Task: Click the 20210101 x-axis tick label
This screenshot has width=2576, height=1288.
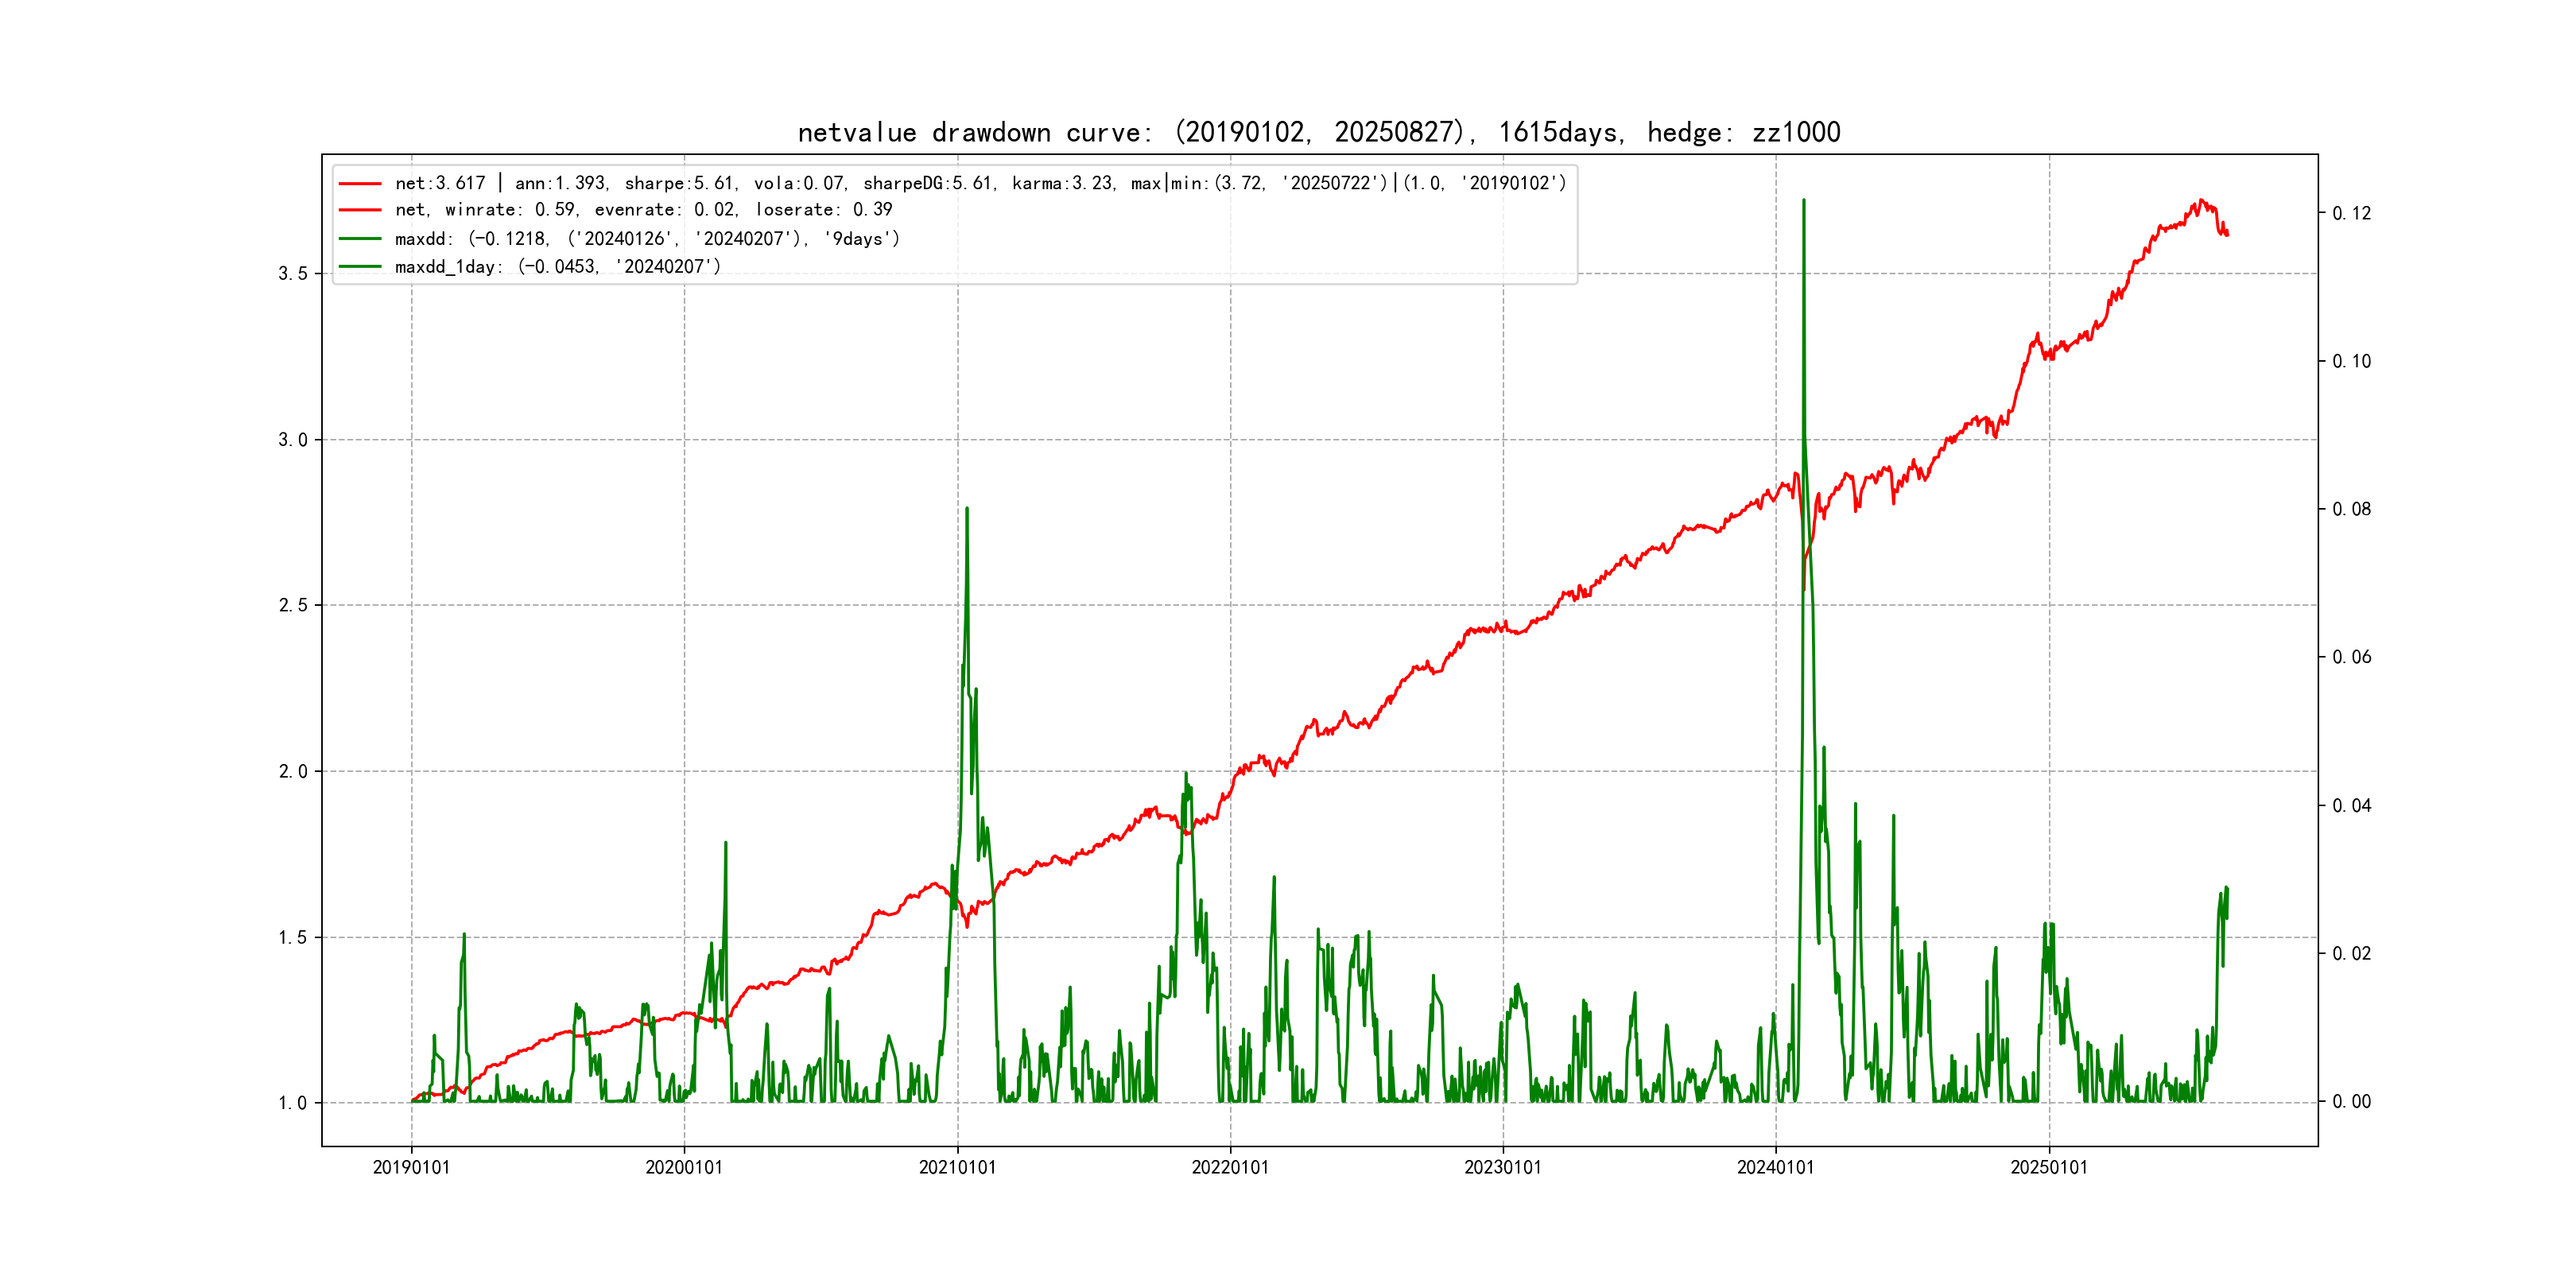Action: tap(957, 1168)
